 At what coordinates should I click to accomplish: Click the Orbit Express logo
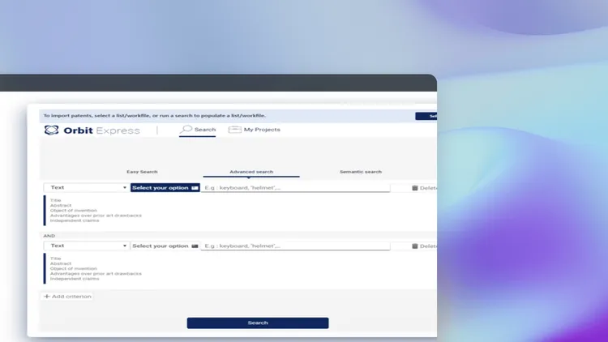(x=92, y=130)
